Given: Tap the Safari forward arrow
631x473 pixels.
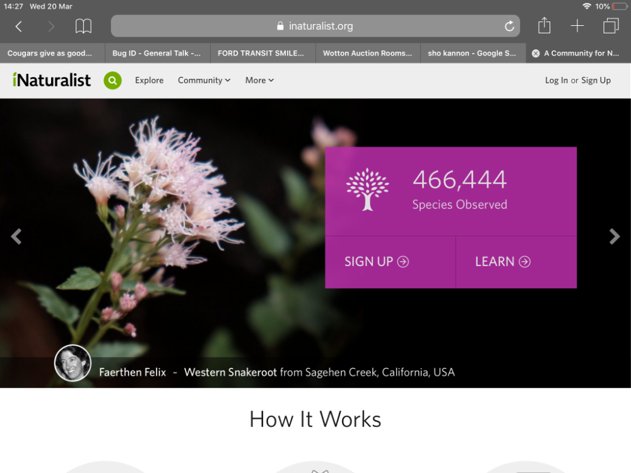Looking at the screenshot, I should coord(50,26).
